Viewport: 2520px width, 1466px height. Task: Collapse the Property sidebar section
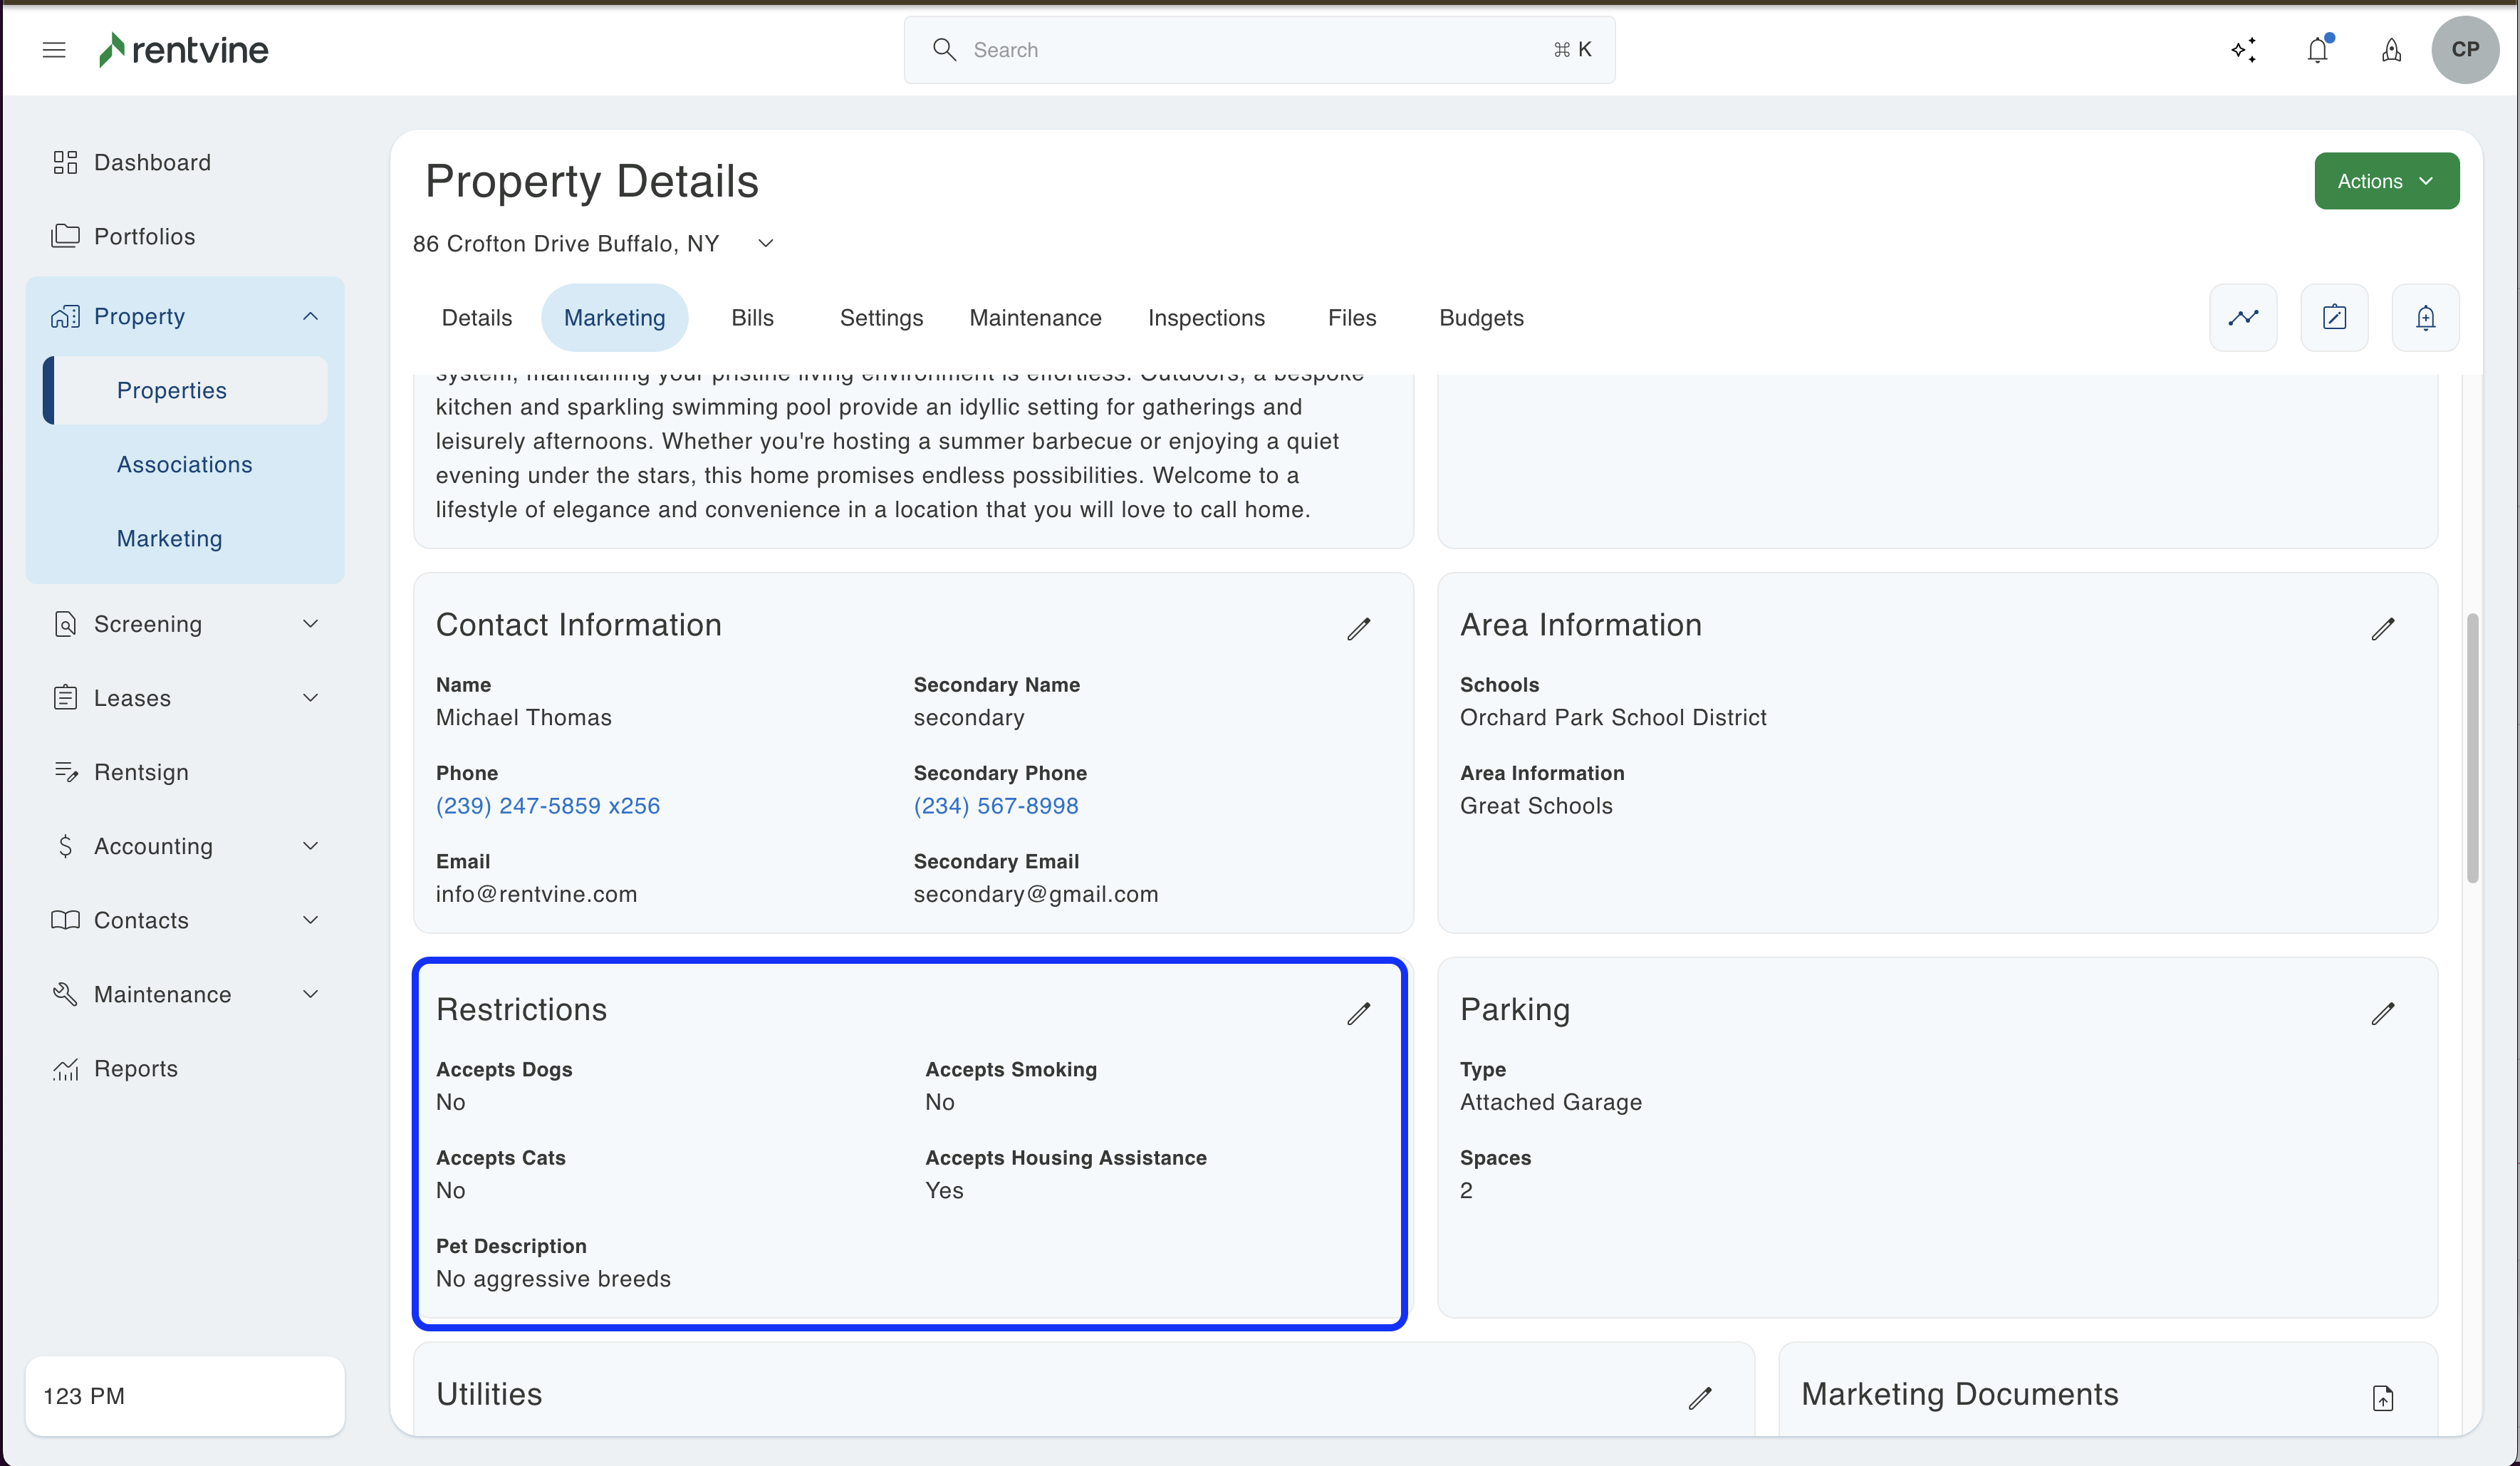point(310,316)
